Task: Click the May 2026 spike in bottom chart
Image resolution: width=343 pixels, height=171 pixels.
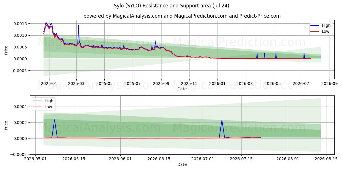Action: [55, 120]
